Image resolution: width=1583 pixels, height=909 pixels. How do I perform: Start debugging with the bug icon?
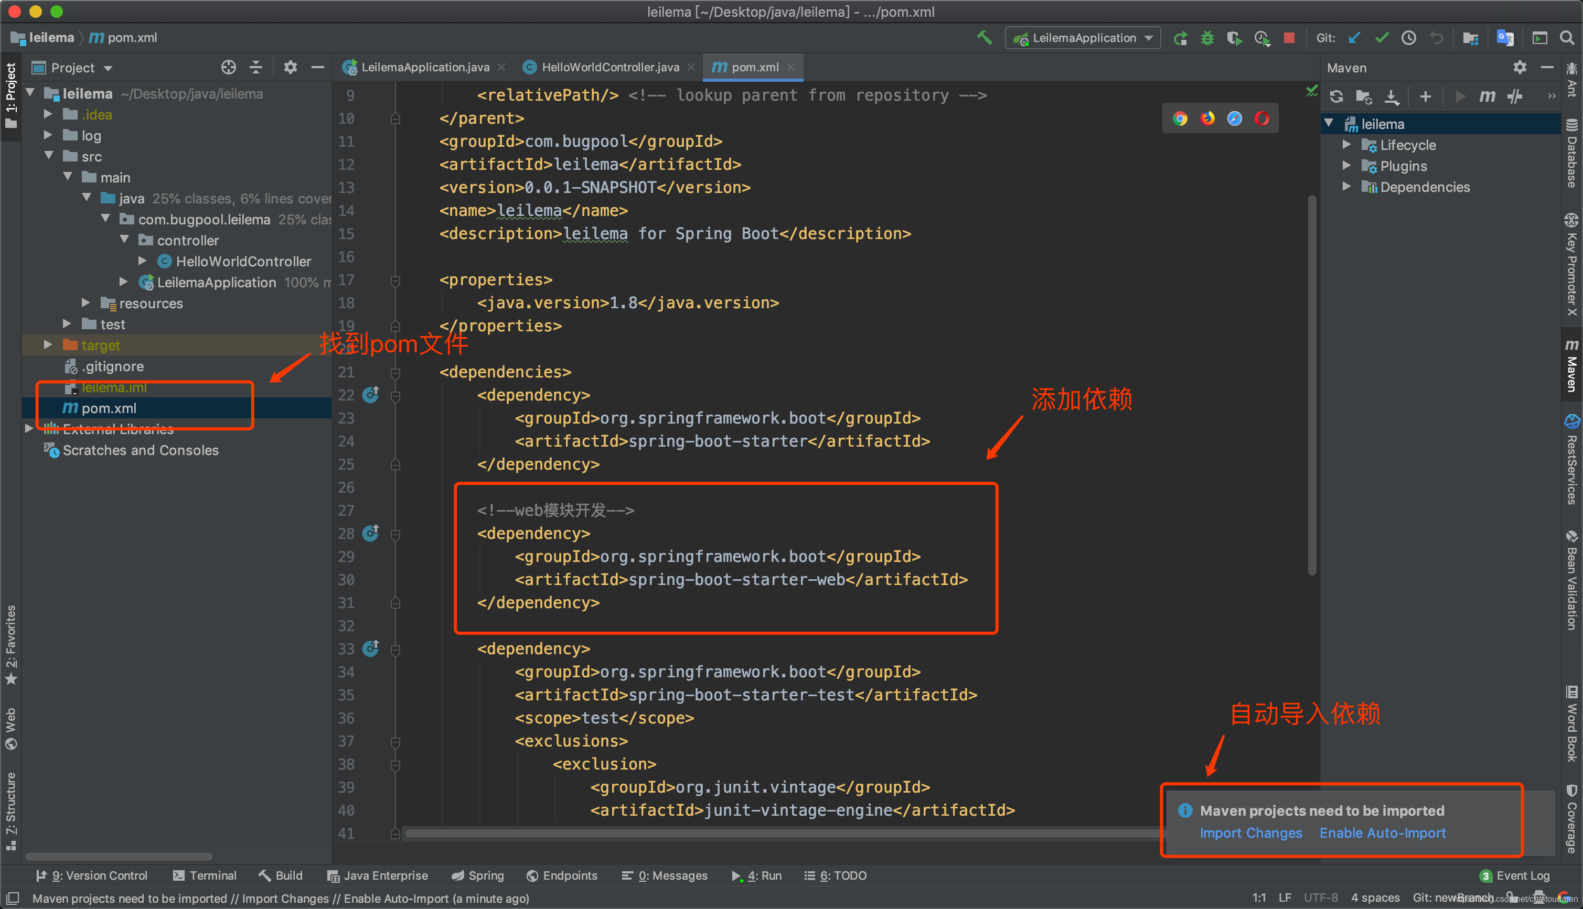[x=1207, y=38]
